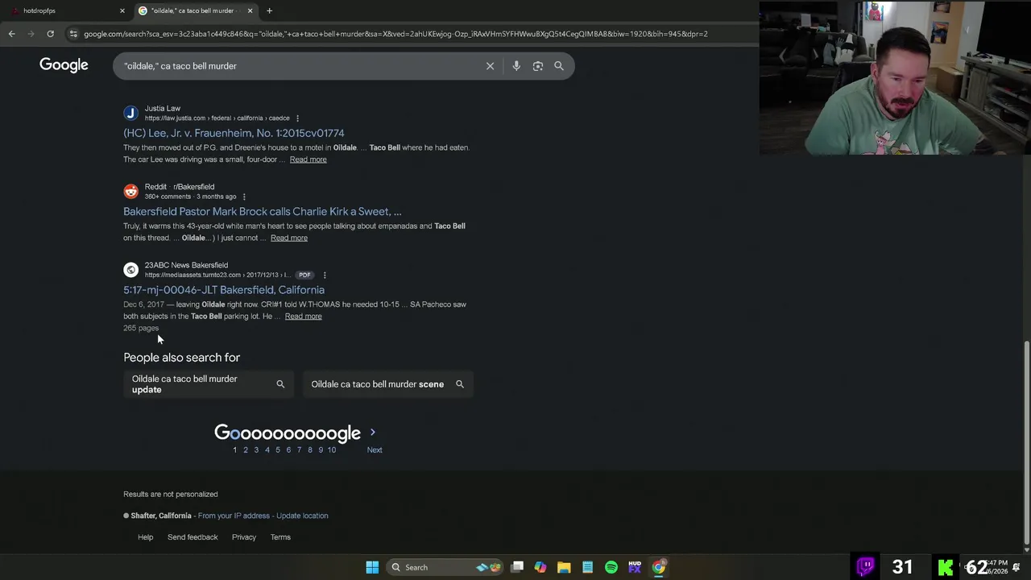Image resolution: width=1031 pixels, height=580 pixels.
Task: Open the Help footer link
Action: 145,537
